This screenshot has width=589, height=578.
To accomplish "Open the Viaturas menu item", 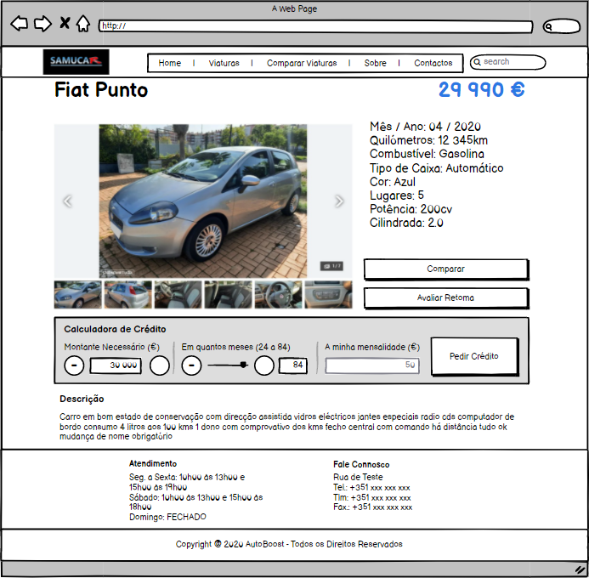I will (x=224, y=63).
